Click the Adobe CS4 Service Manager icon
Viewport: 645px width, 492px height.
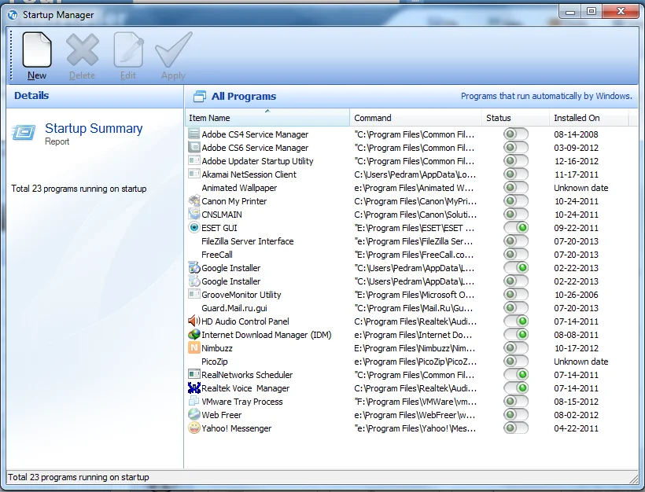point(193,134)
